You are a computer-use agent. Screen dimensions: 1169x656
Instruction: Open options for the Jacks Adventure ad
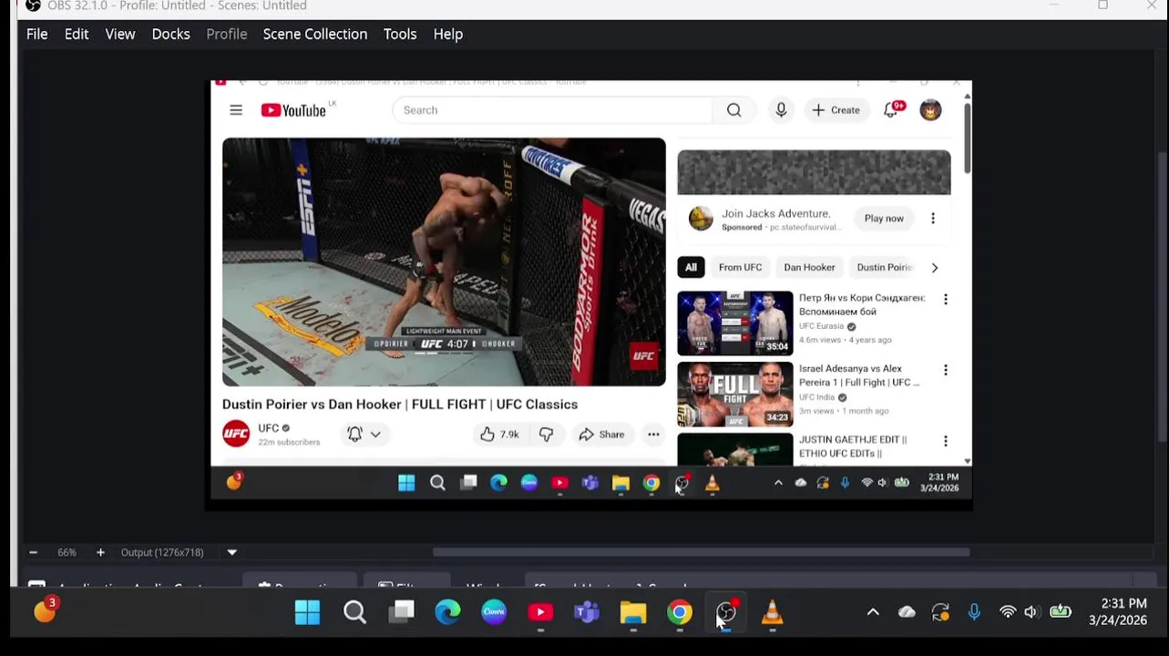coord(932,219)
